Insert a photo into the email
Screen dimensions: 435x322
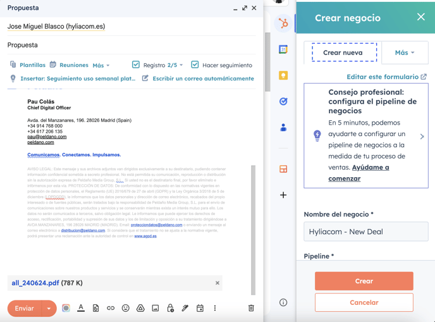(156, 308)
